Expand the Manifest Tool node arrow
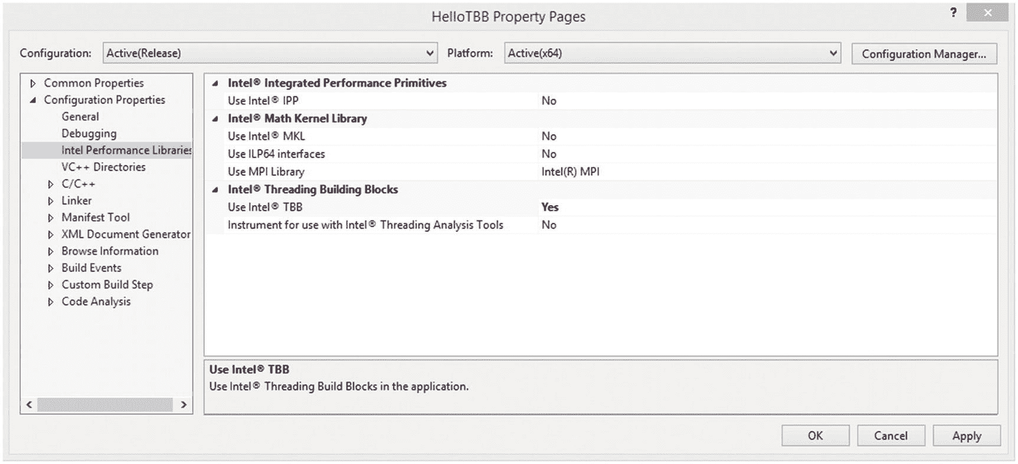 [x=51, y=218]
